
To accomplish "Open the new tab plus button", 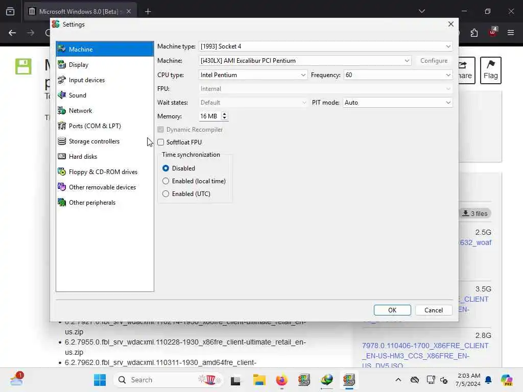I will tap(148, 12).
